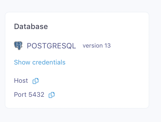Copy the Host value to clipboard

36,81
